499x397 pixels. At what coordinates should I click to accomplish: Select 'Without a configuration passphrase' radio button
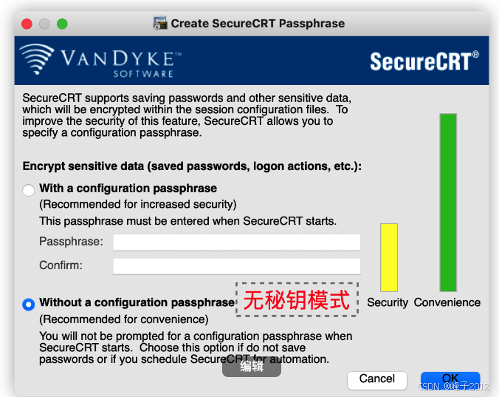pos(28,305)
